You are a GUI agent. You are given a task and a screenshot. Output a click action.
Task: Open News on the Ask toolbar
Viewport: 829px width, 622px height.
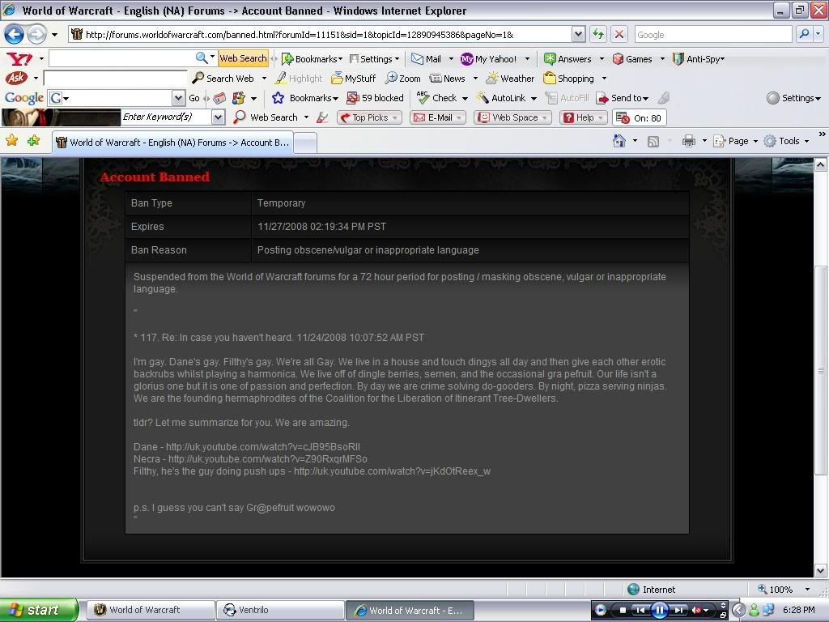click(x=447, y=79)
